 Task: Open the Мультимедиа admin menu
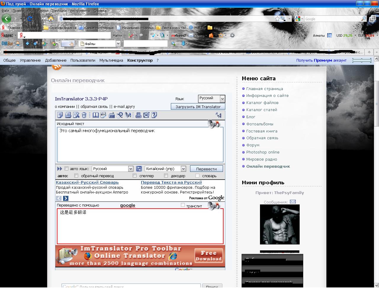pyautogui.click(x=111, y=60)
